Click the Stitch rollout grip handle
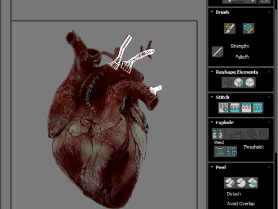The image size is (278, 209). (x=269, y=97)
